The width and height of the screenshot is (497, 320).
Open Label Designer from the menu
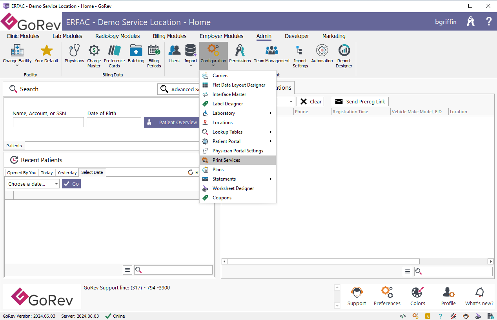coord(238,104)
